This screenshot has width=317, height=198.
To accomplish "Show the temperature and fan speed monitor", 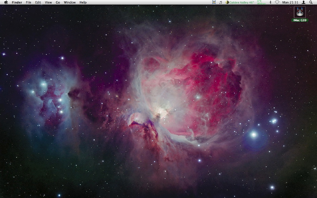I will [x=260, y=2].
